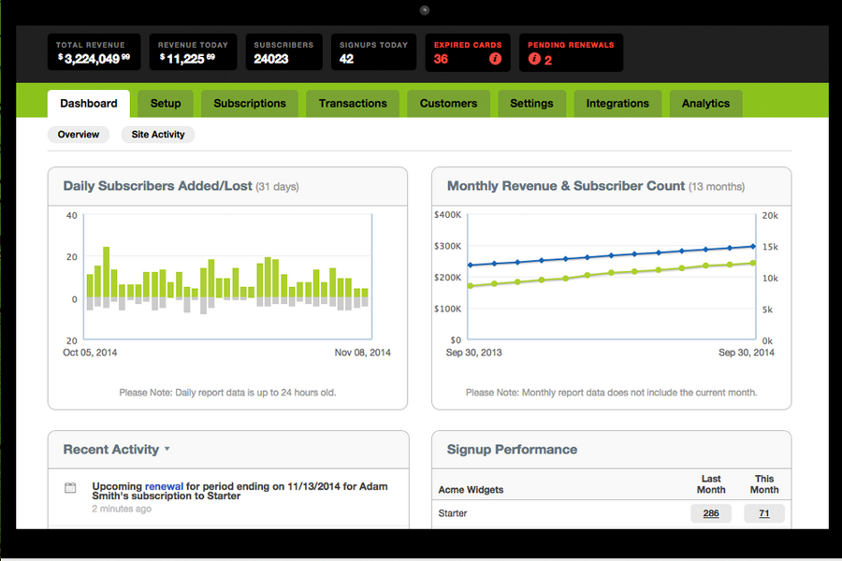
Task: Click the Revenue Today stat box
Action: point(193,52)
